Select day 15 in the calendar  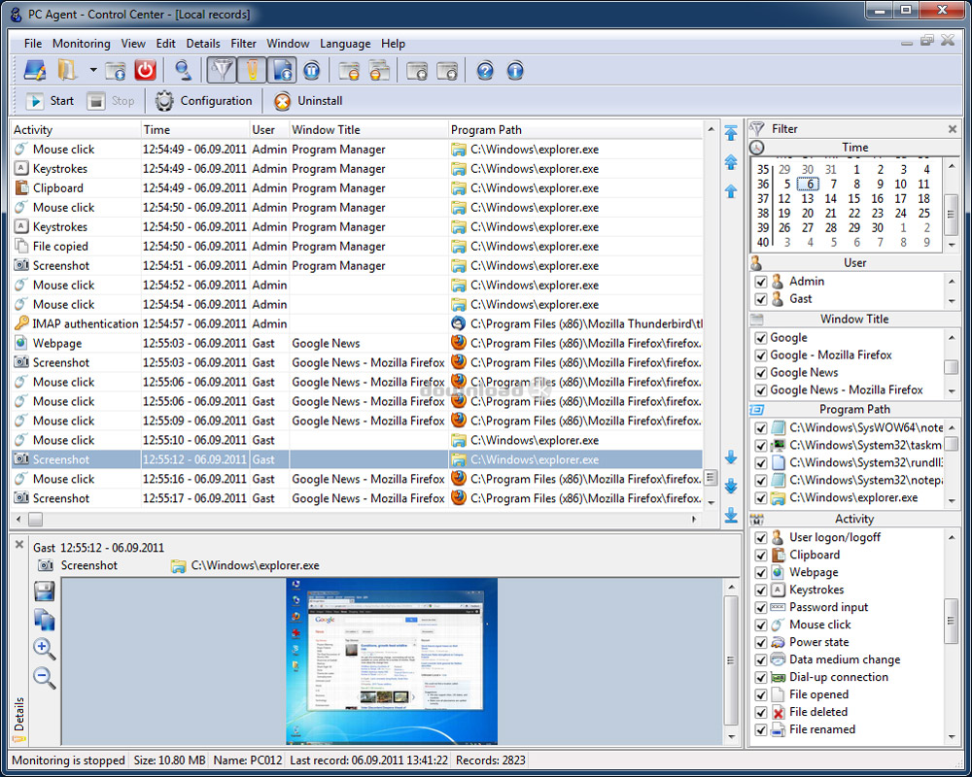point(854,198)
